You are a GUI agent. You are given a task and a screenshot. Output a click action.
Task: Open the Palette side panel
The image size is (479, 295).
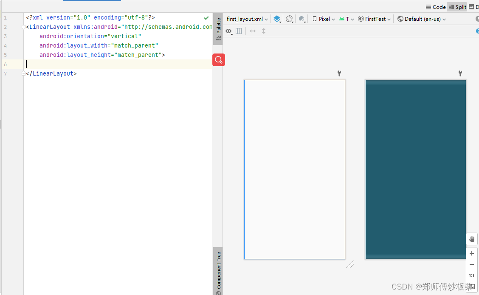218,29
